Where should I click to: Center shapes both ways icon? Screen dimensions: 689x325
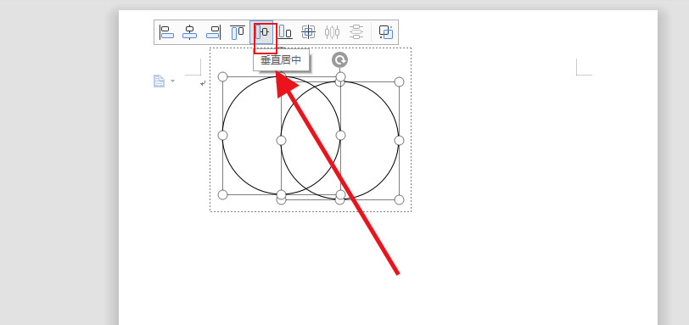pos(309,32)
